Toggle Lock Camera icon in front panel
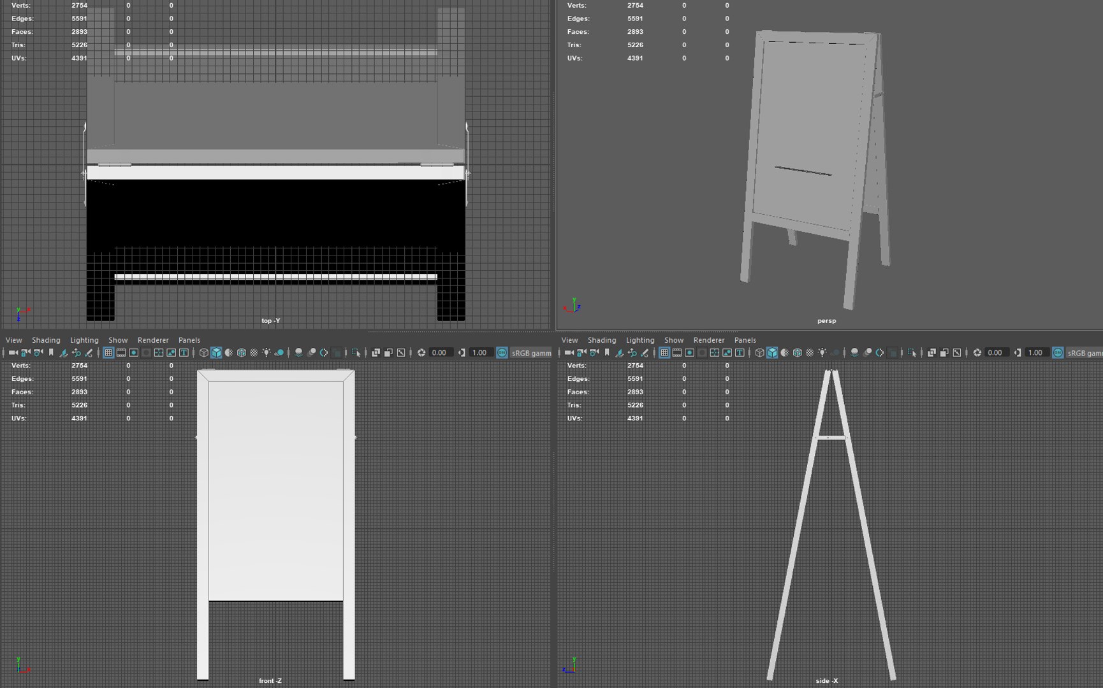The width and height of the screenshot is (1103, 688). [x=26, y=352]
